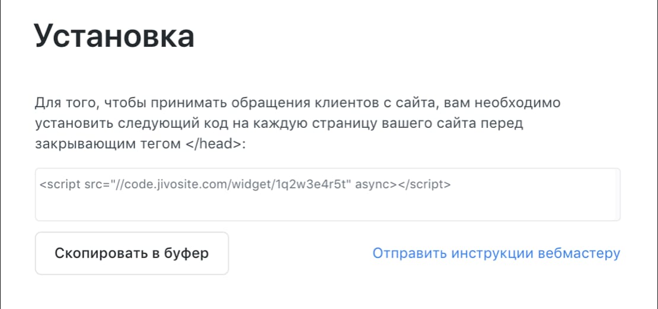
Task: Click the async attribute in the code
Action: (x=375, y=184)
